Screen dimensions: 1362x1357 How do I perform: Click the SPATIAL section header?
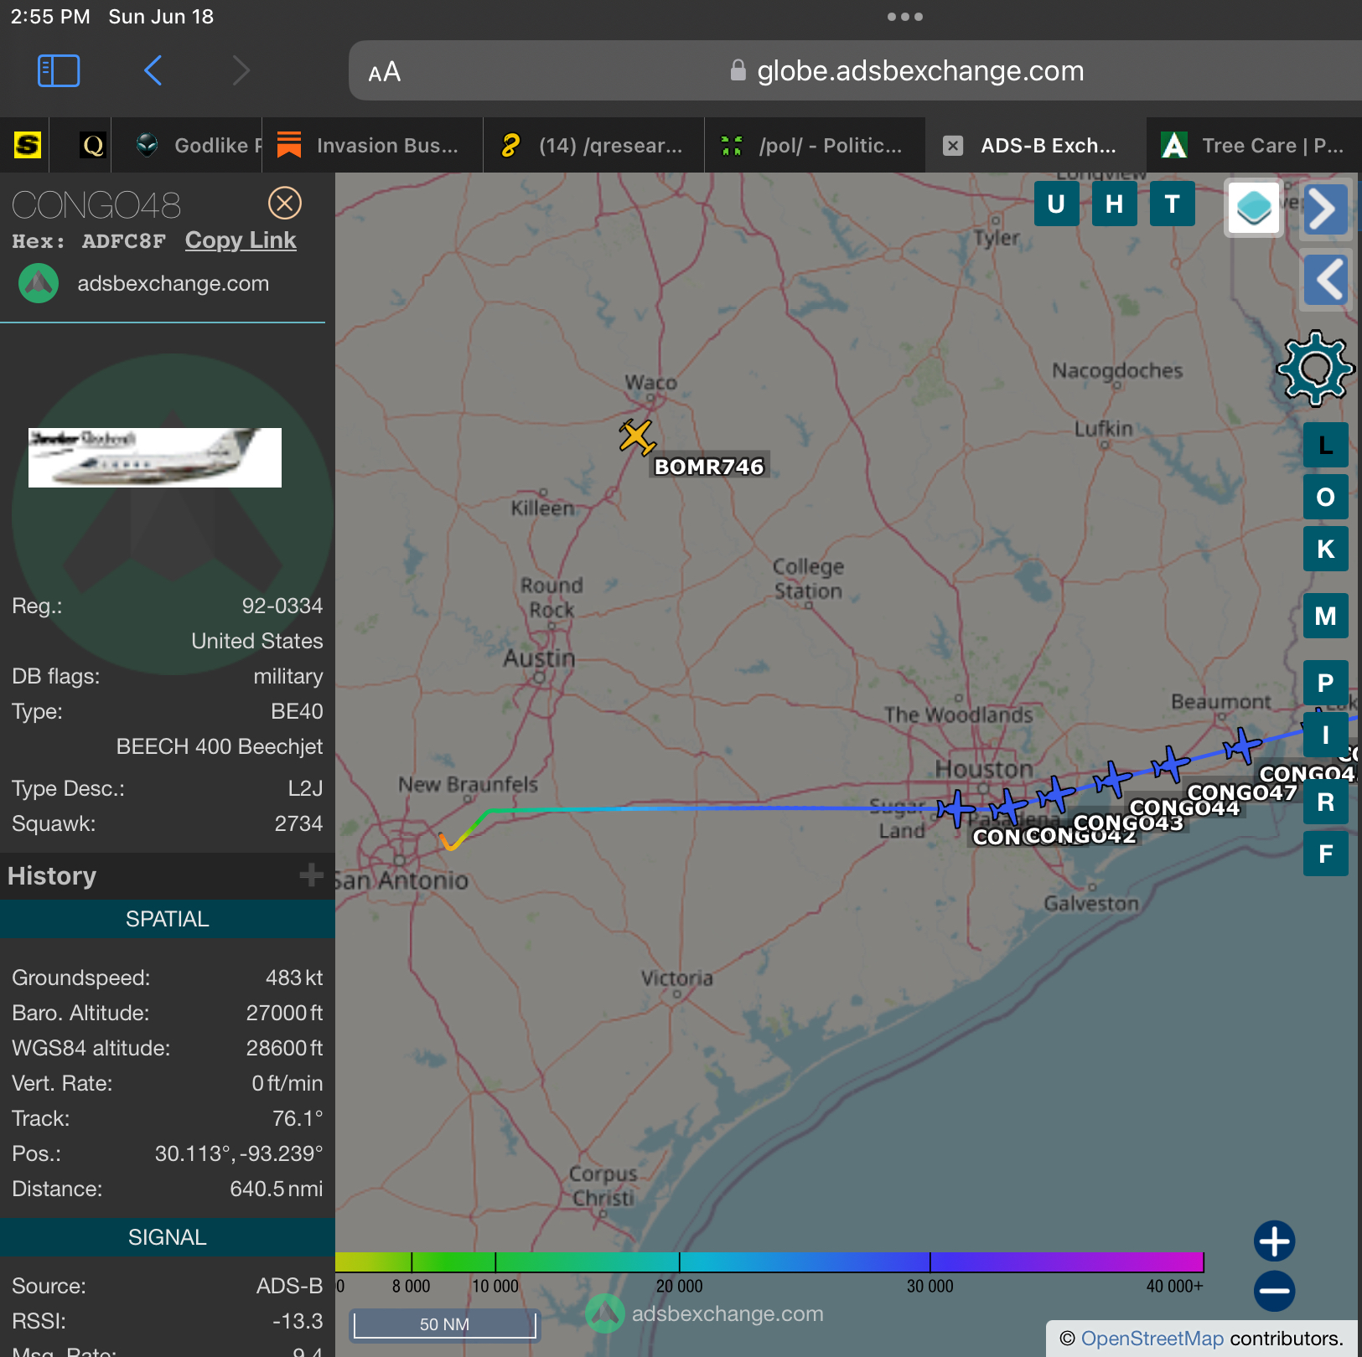click(168, 919)
